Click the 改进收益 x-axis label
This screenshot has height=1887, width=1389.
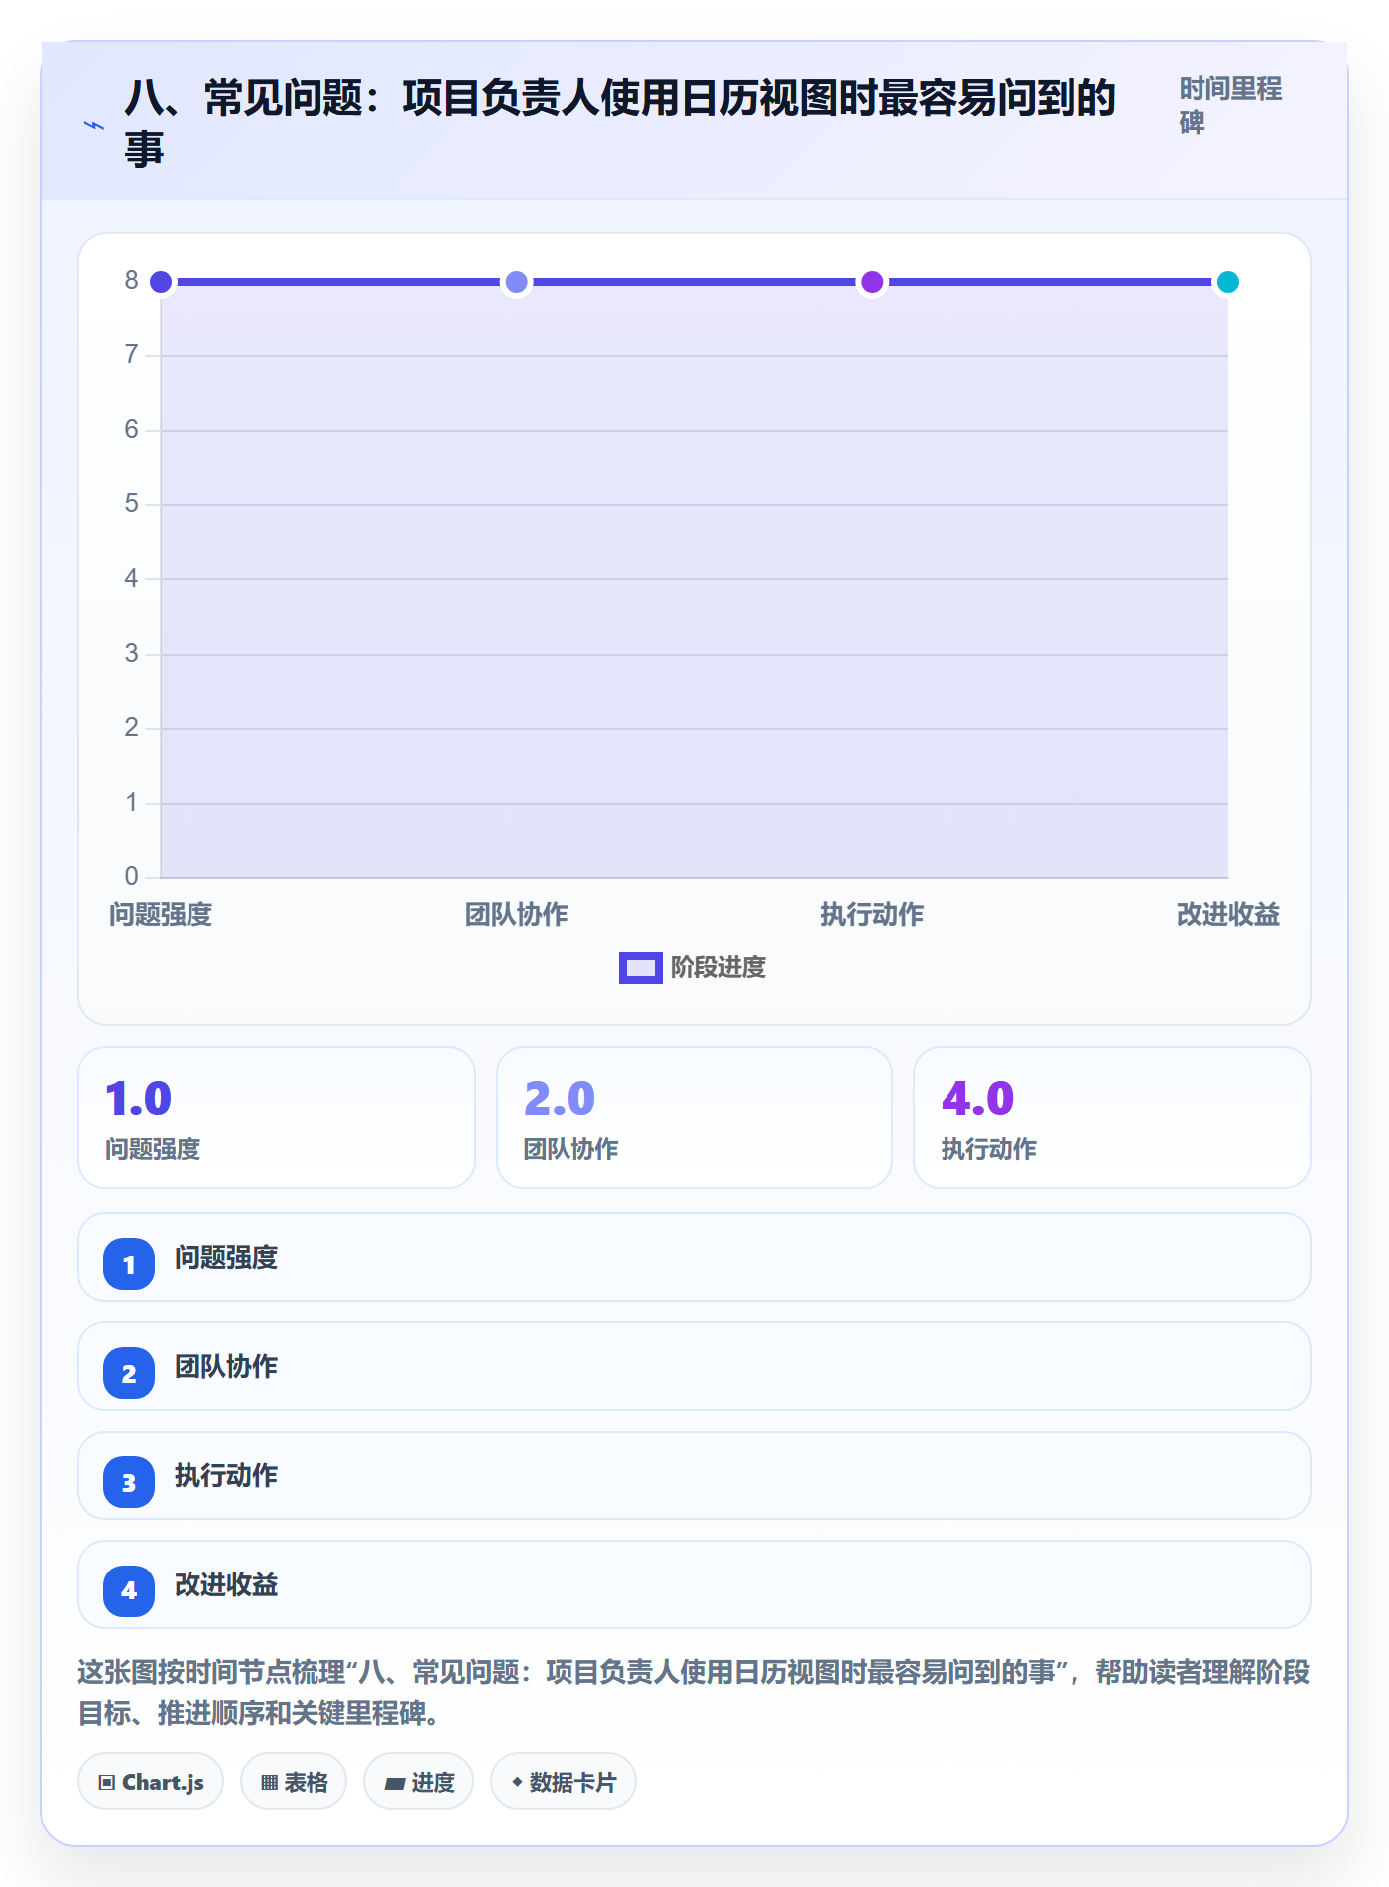(1228, 914)
